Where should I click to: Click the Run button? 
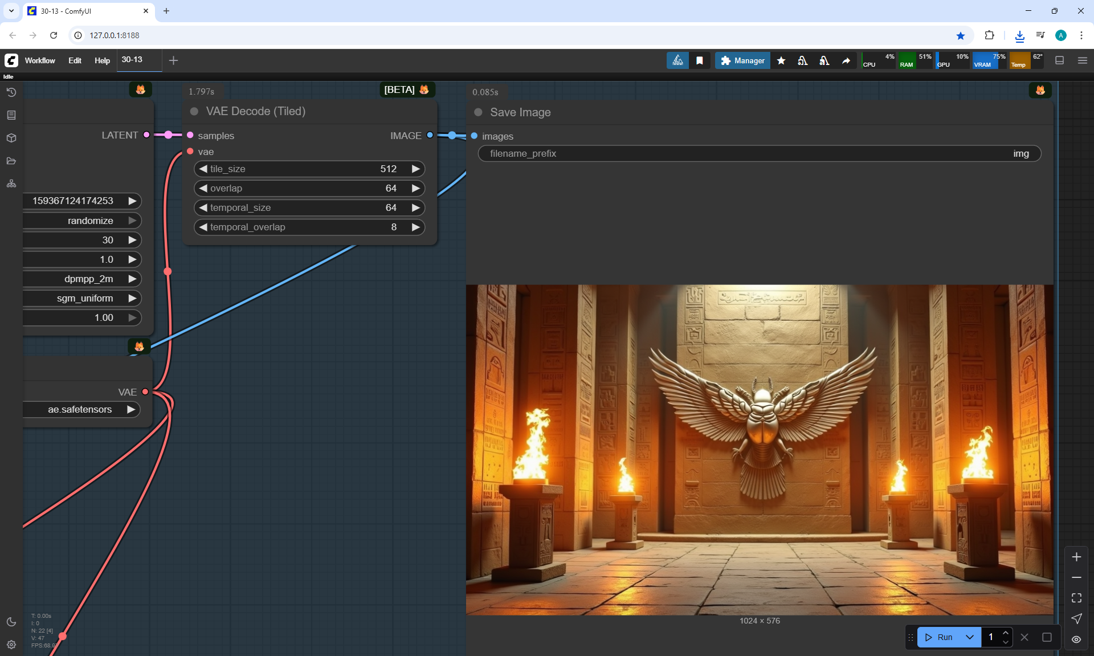click(x=939, y=637)
